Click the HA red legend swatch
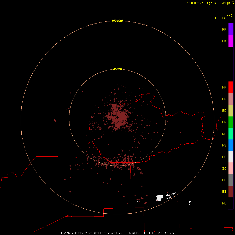Image resolution: width=235 pixels, height=235 pixels. pos(231,87)
